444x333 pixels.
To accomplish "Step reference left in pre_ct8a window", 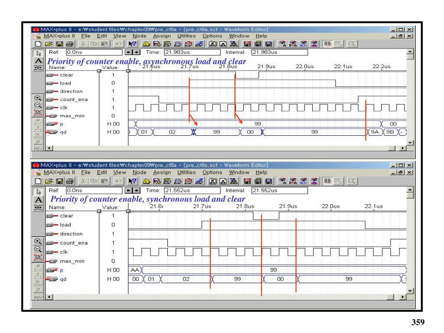I will [x=129, y=52].
